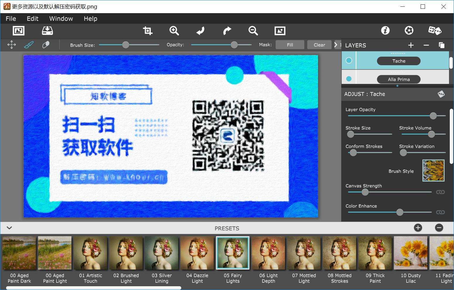Delete a preset with the minus button
The width and height of the screenshot is (454, 290).
point(439,228)
